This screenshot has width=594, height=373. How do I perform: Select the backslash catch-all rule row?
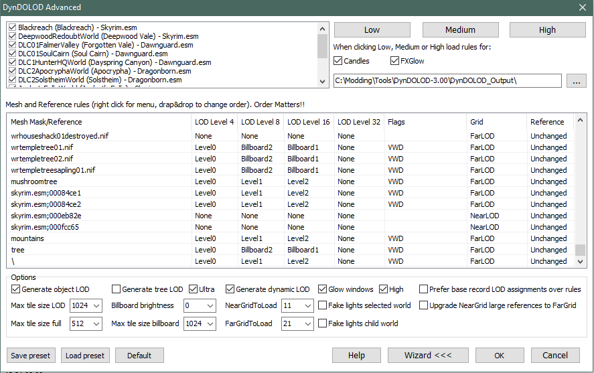(x=290, y=261)
